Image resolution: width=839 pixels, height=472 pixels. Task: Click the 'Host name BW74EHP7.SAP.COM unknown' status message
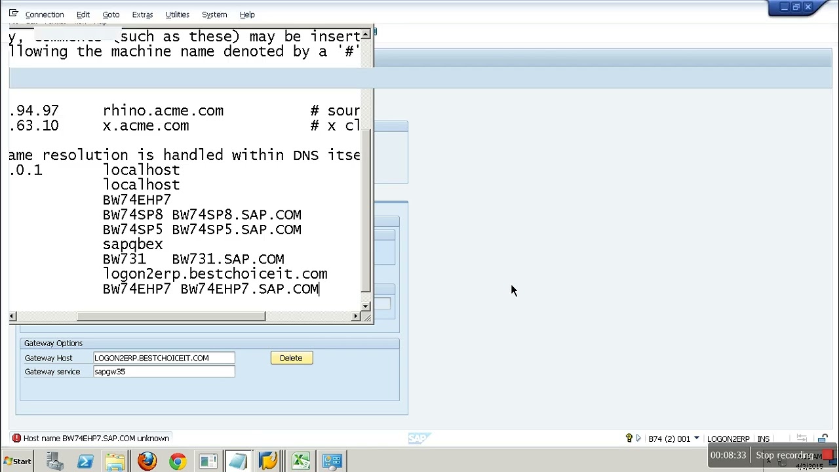96,438
